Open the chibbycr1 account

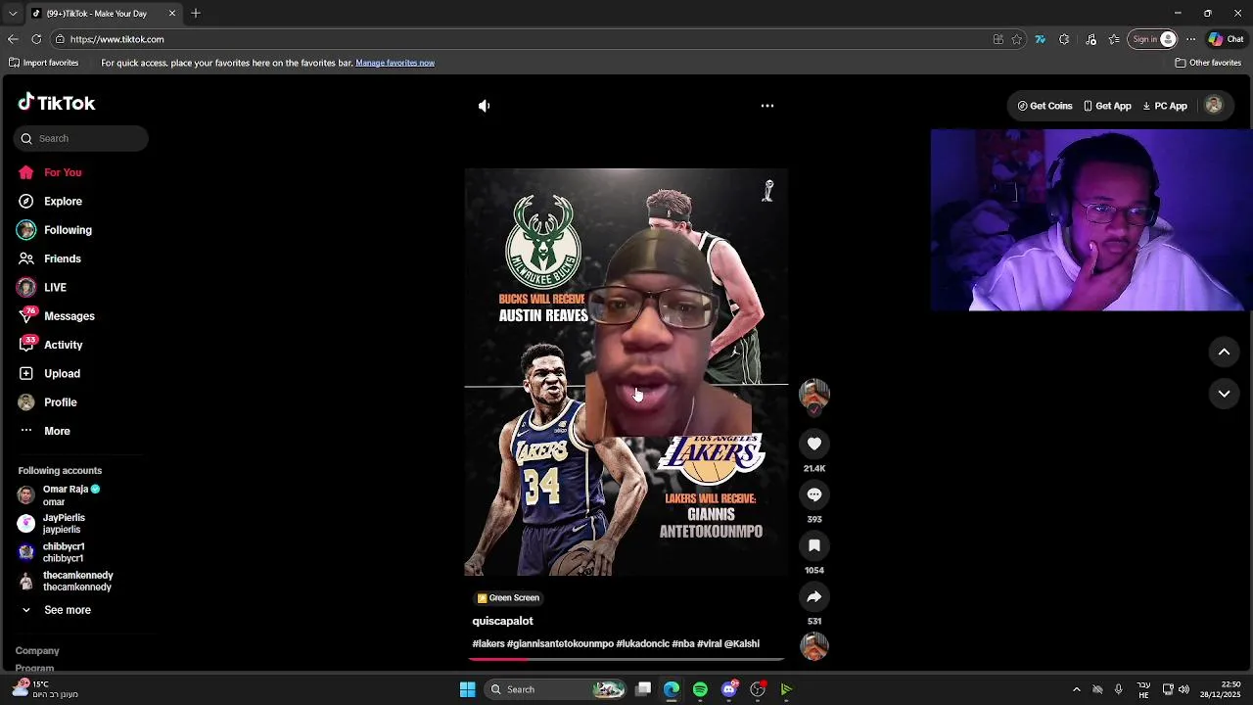[51, 552]
